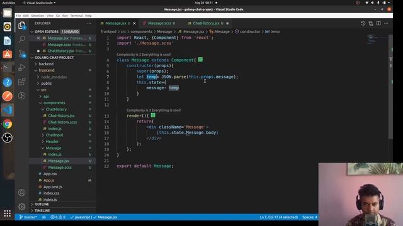Click the Ln 7, Col 17 status entry
Screen dimensions: 403x226
278,217
